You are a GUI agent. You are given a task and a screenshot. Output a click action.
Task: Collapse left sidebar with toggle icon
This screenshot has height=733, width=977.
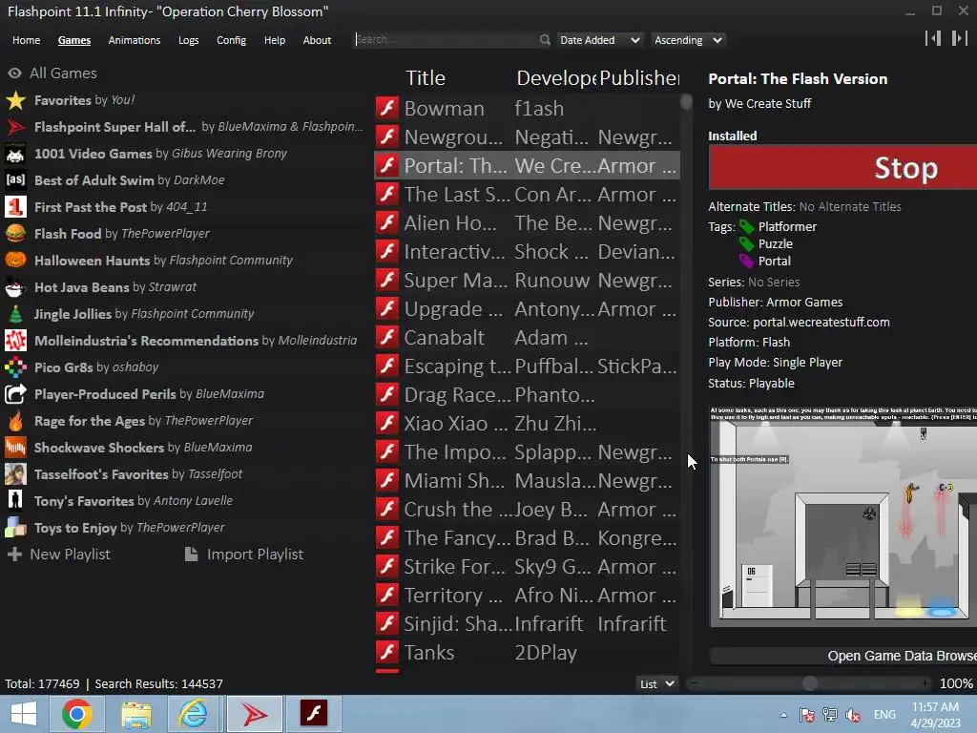[x=933, y=38]
